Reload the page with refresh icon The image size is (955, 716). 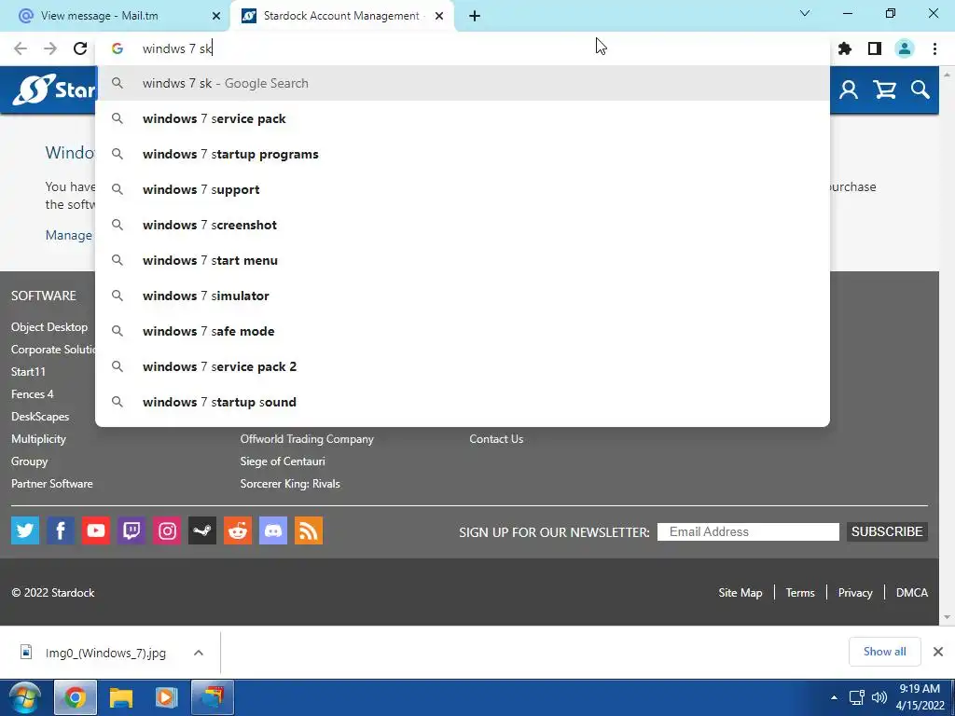(x=80, y=48)
